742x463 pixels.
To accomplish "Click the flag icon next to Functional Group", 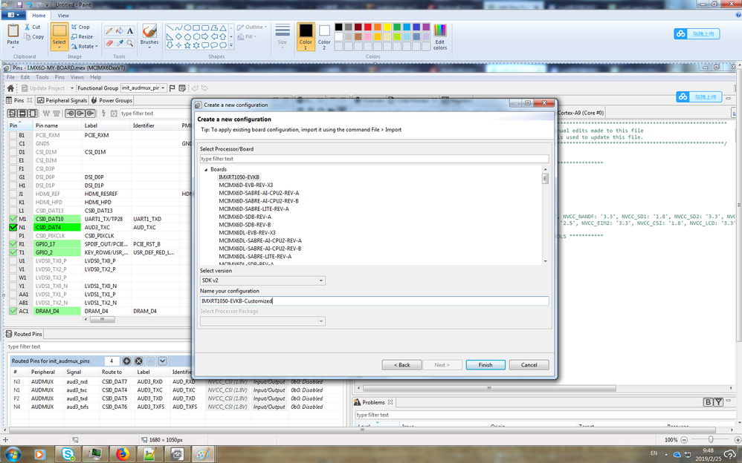I will [x=172, y=88].
